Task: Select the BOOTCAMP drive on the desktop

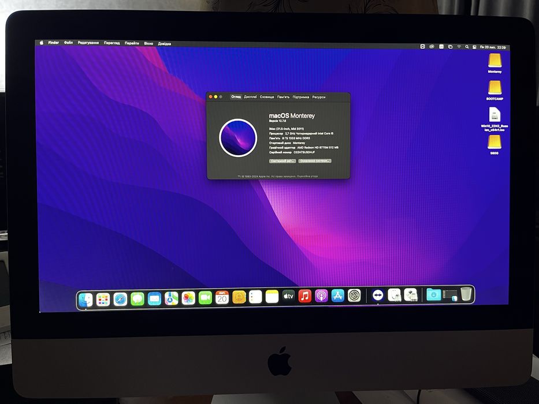Action: 495,91
